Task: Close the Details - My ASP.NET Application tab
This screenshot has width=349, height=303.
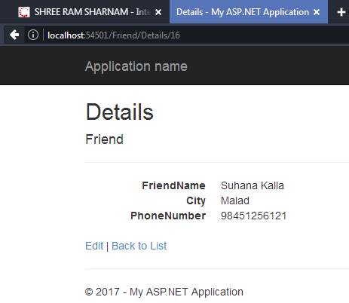Action: tap(317, 12)
